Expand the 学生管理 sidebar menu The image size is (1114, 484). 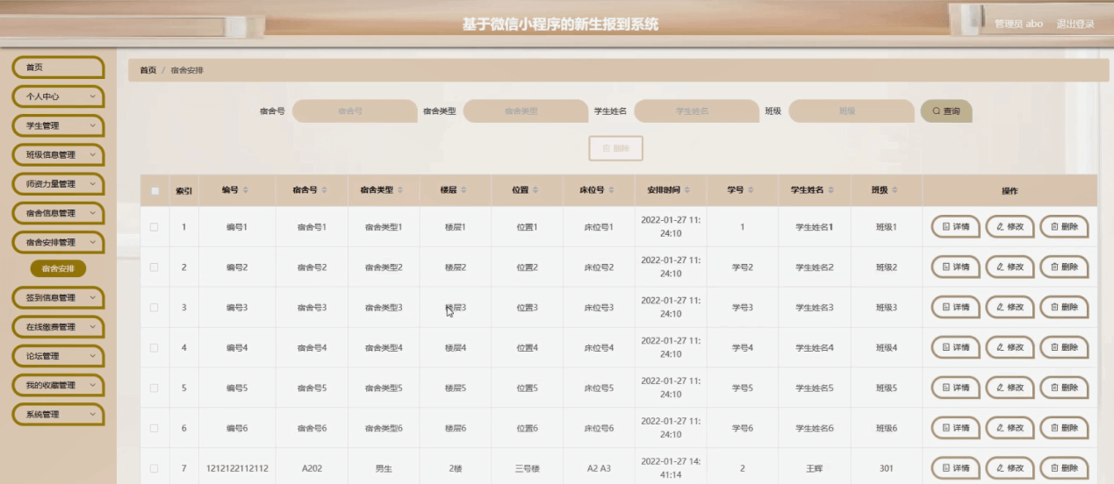coord(58,125)
